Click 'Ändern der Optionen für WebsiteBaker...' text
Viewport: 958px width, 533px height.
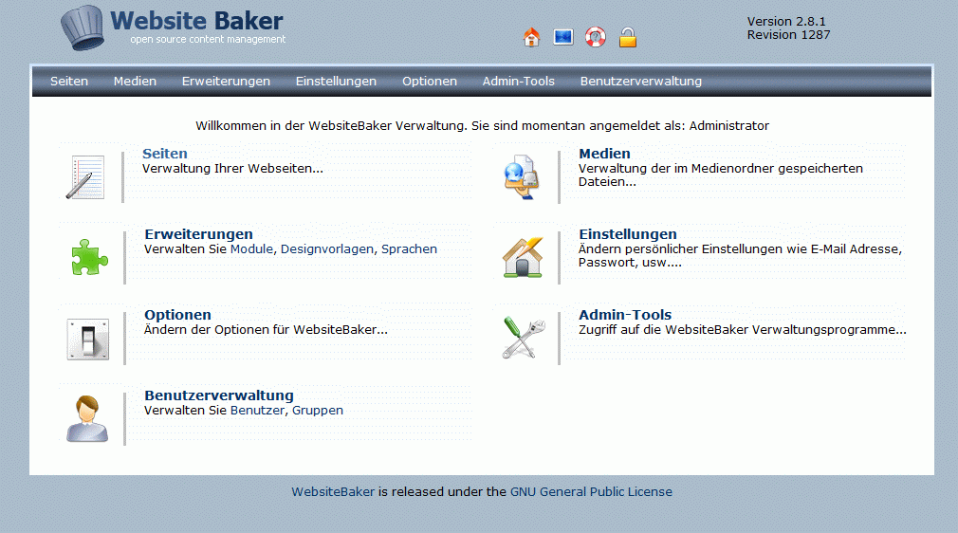[266, 329]
